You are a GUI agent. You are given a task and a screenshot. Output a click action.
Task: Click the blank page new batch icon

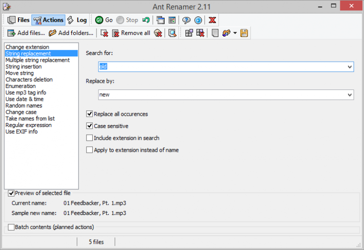click(215, 33)
